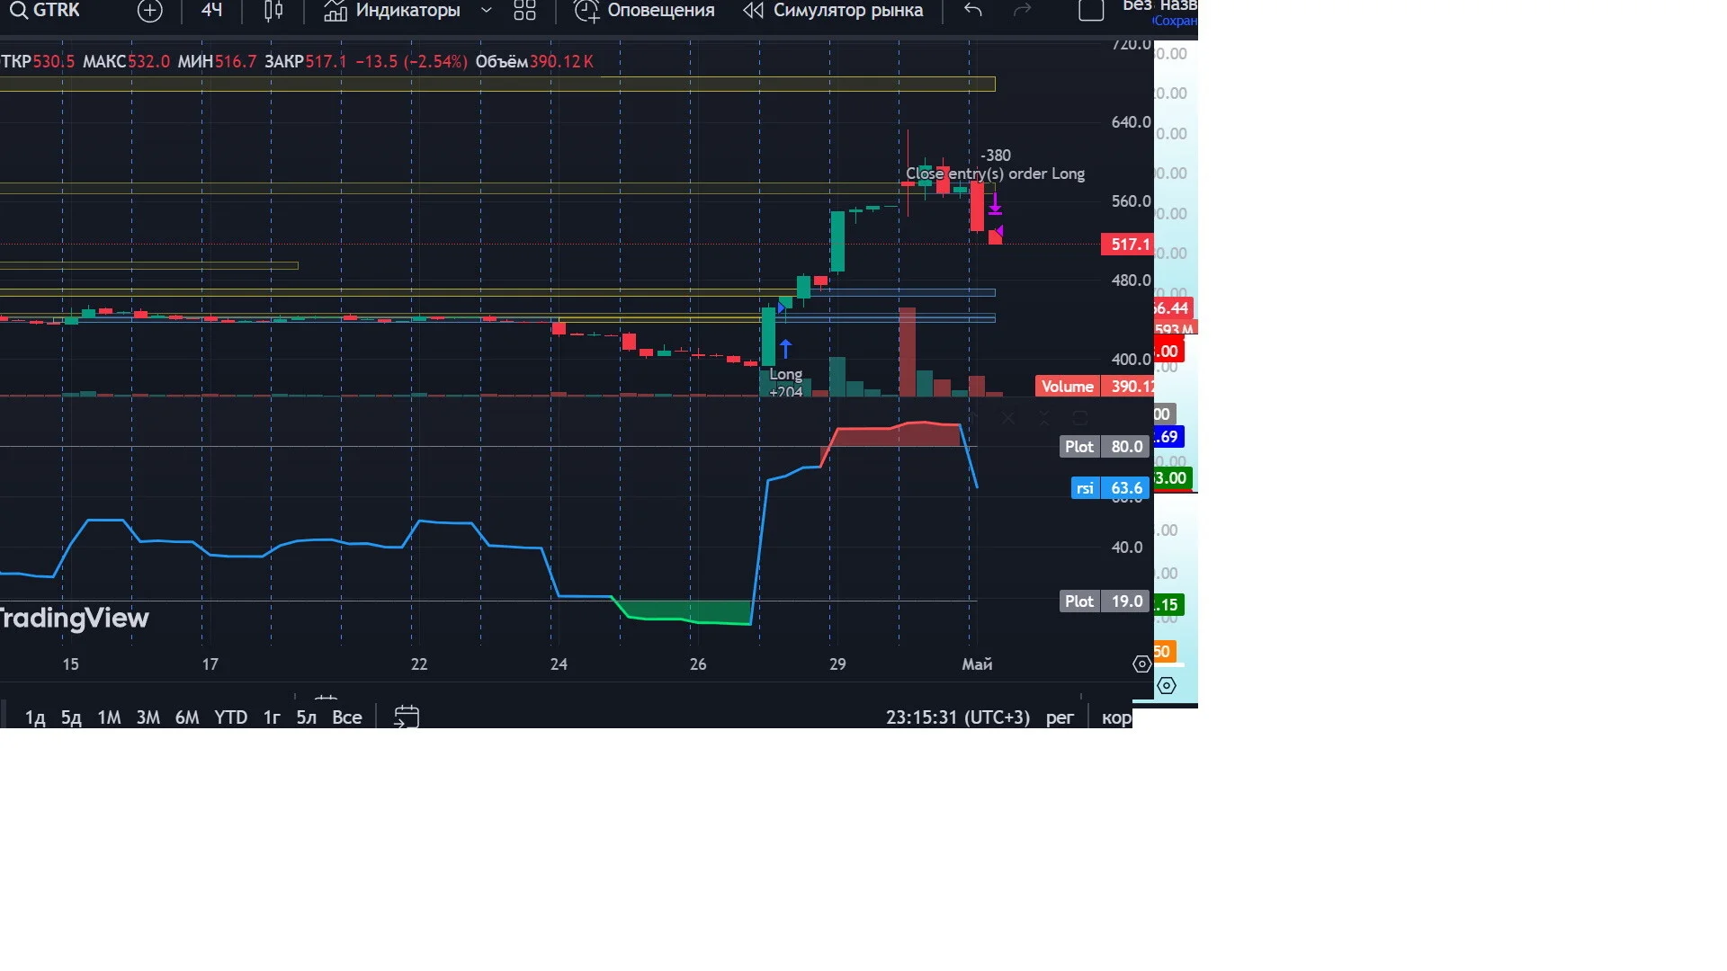This screenshot has height=971, width=1727.
Task: Open the Индикаторы indicators dialog
Action: pyautogui.click(x=392, y=11)
